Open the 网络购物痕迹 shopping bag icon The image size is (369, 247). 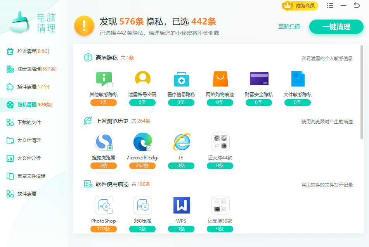pyautogui.click(x=220, y=79)
